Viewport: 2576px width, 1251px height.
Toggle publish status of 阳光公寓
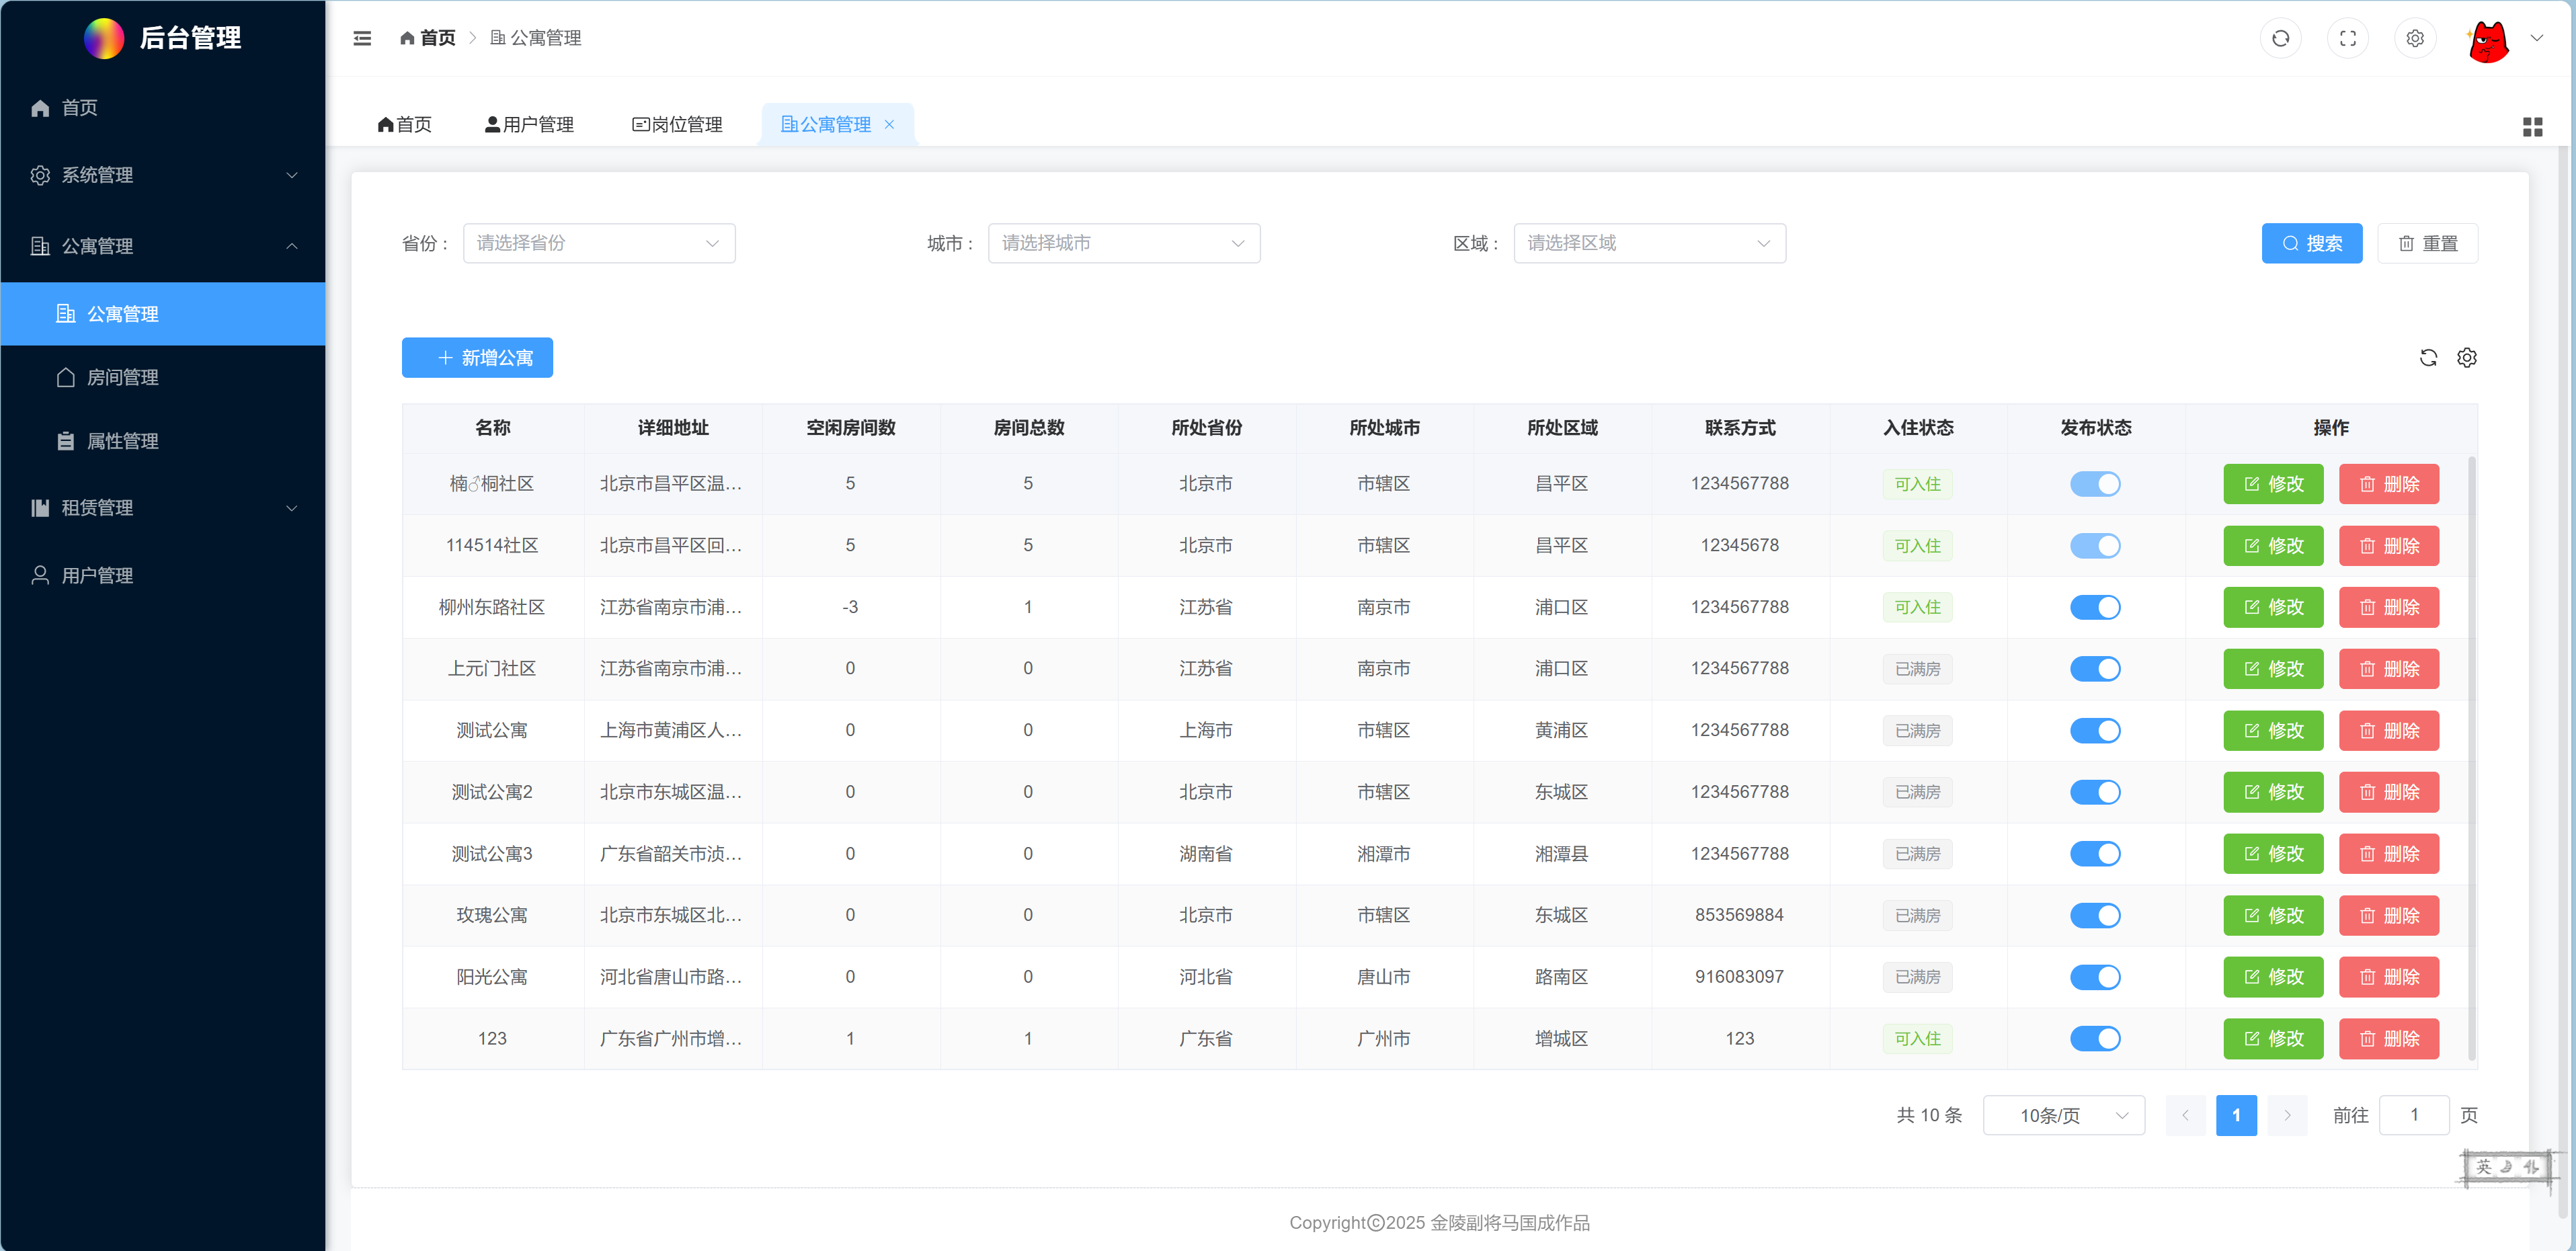(2096, 977)
